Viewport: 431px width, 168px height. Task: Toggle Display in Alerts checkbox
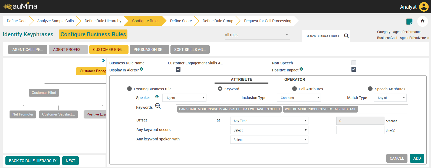pyautogui.click(x=178, y=70)
